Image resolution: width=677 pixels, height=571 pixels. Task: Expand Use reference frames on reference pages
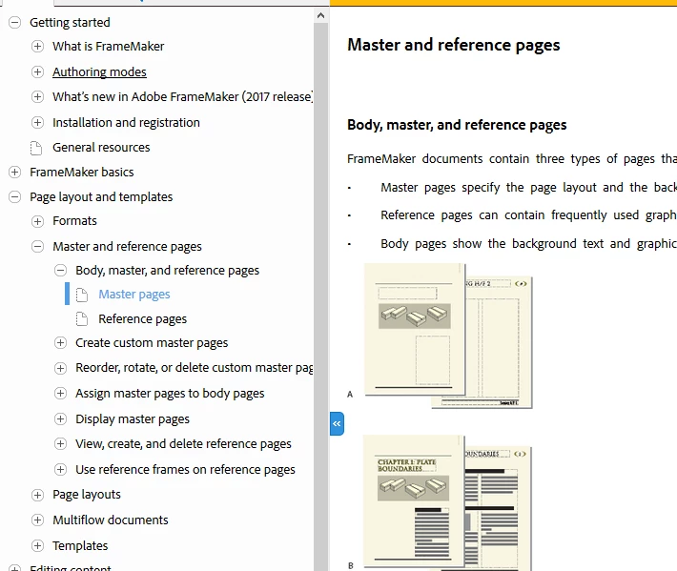60,469
